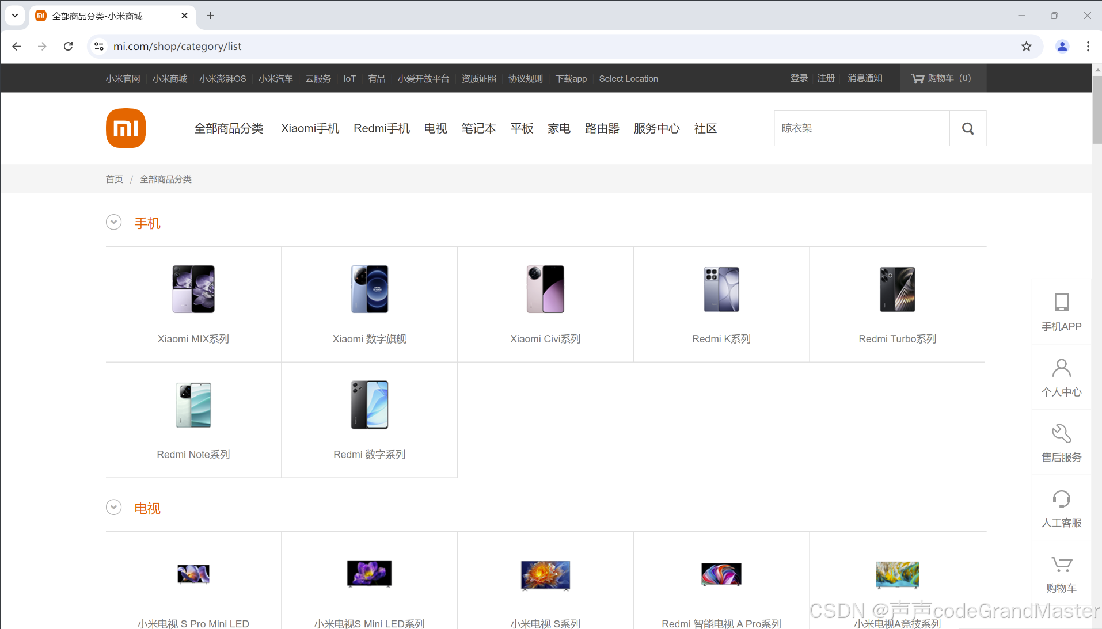Click Select Location in the top bar
Screen dimensions: 1102x629
[x=628, y=79]
